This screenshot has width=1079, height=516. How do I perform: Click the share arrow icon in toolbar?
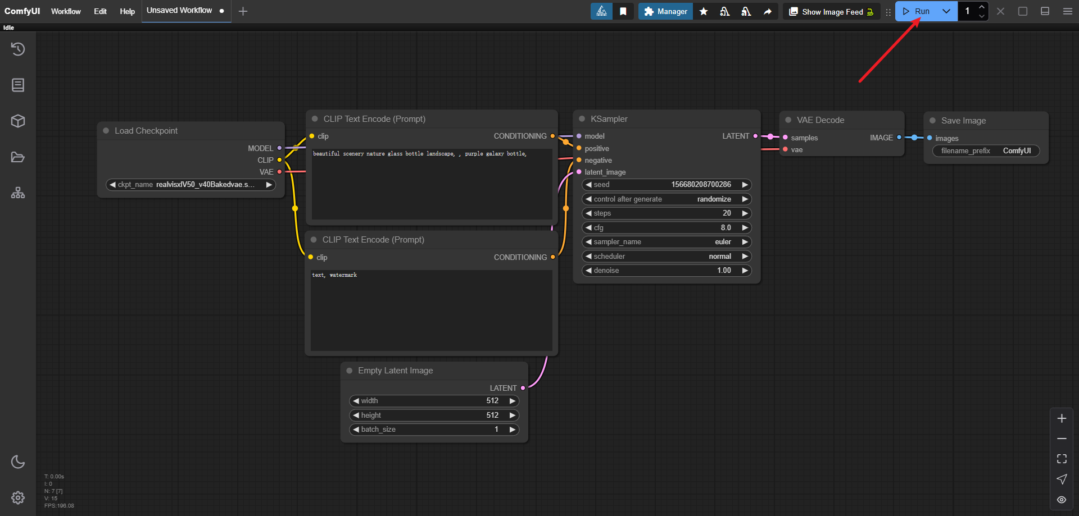pyautogui.click(x=768, y=11)
